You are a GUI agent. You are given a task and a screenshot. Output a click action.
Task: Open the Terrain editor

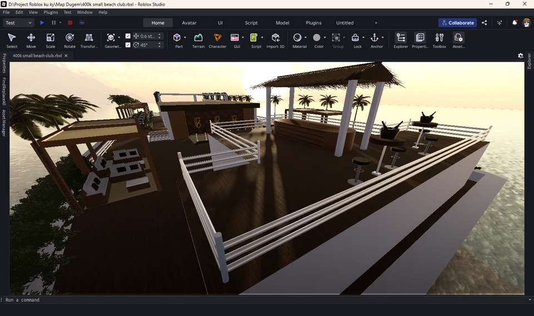click(198, 38)
